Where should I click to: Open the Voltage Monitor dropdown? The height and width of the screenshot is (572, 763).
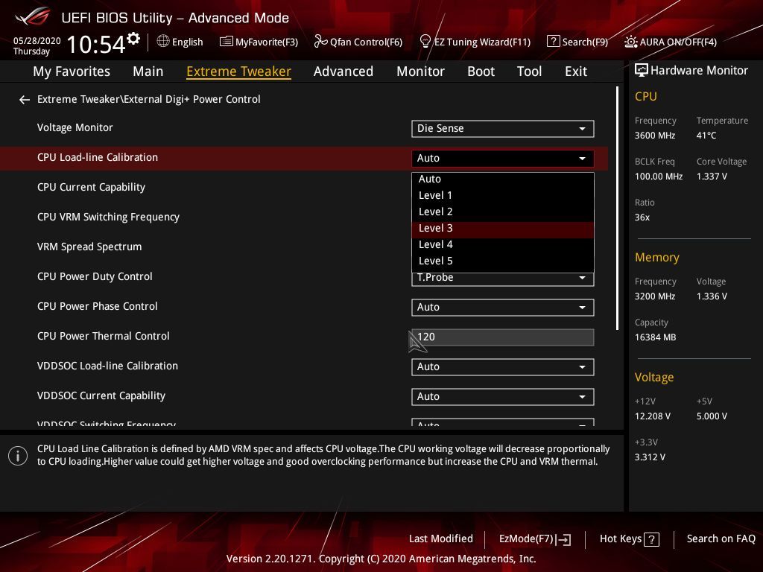pos(503,128)
